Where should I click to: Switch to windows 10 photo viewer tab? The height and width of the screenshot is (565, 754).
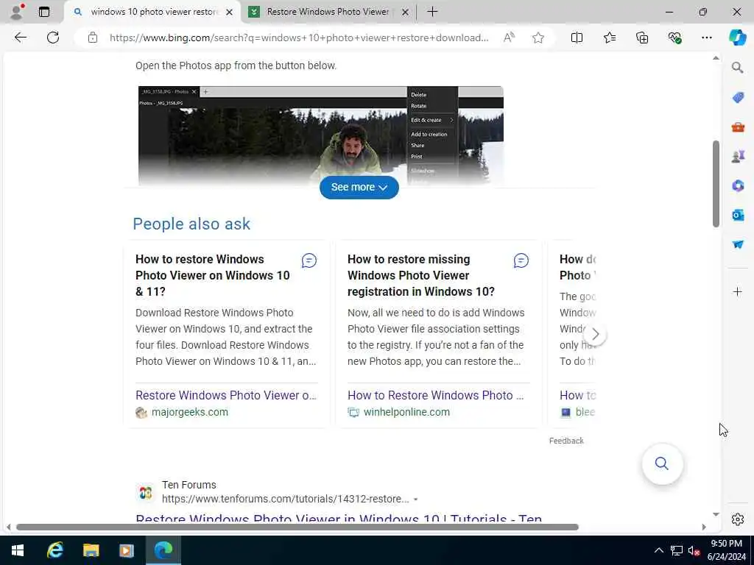154,12
